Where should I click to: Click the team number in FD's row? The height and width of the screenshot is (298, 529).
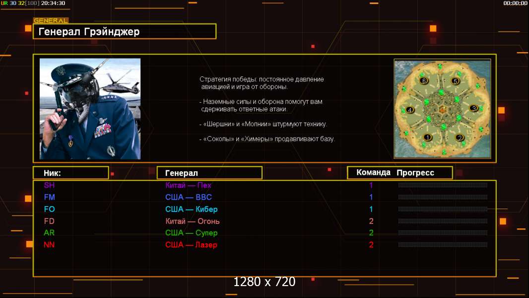pos(371,221)
